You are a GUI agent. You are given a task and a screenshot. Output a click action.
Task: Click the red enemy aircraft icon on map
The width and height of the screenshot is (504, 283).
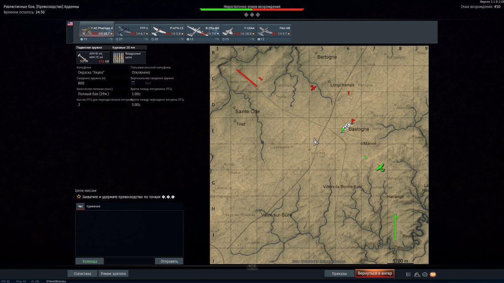coord(313,88)
